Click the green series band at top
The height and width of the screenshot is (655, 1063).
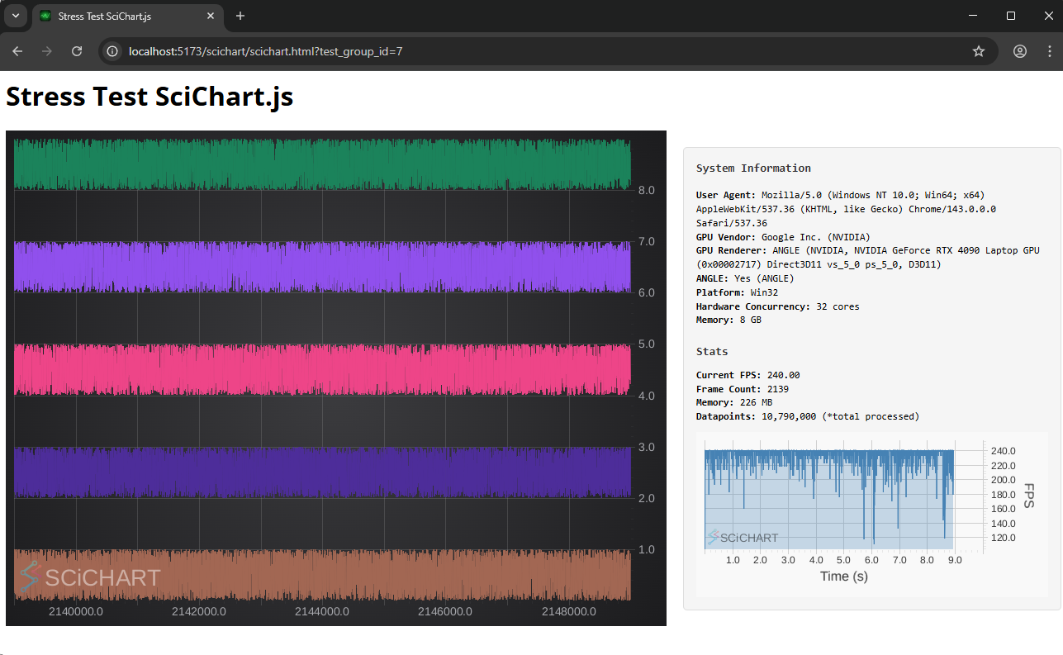tap(322, 164)
